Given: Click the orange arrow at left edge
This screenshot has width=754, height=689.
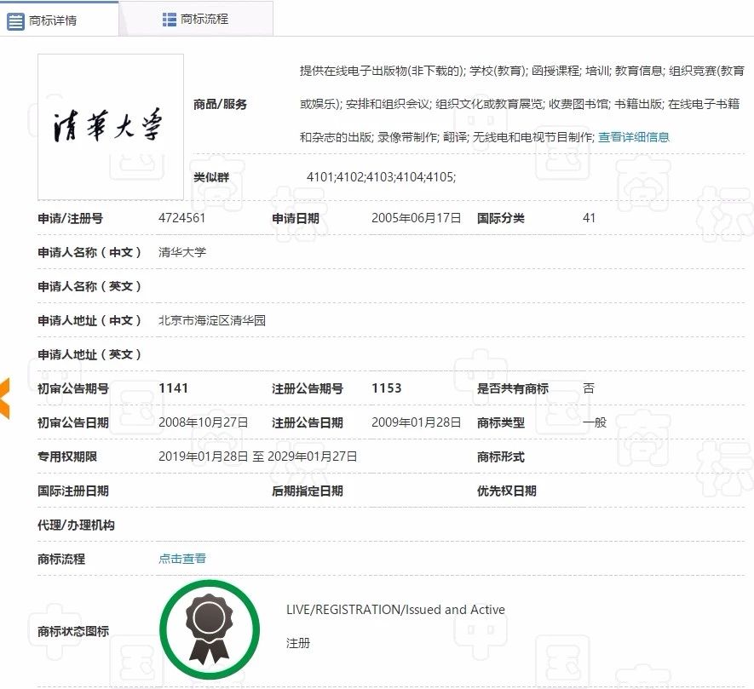Looking at the screenshot, I should pyautogui.click(x=4, y=398).
